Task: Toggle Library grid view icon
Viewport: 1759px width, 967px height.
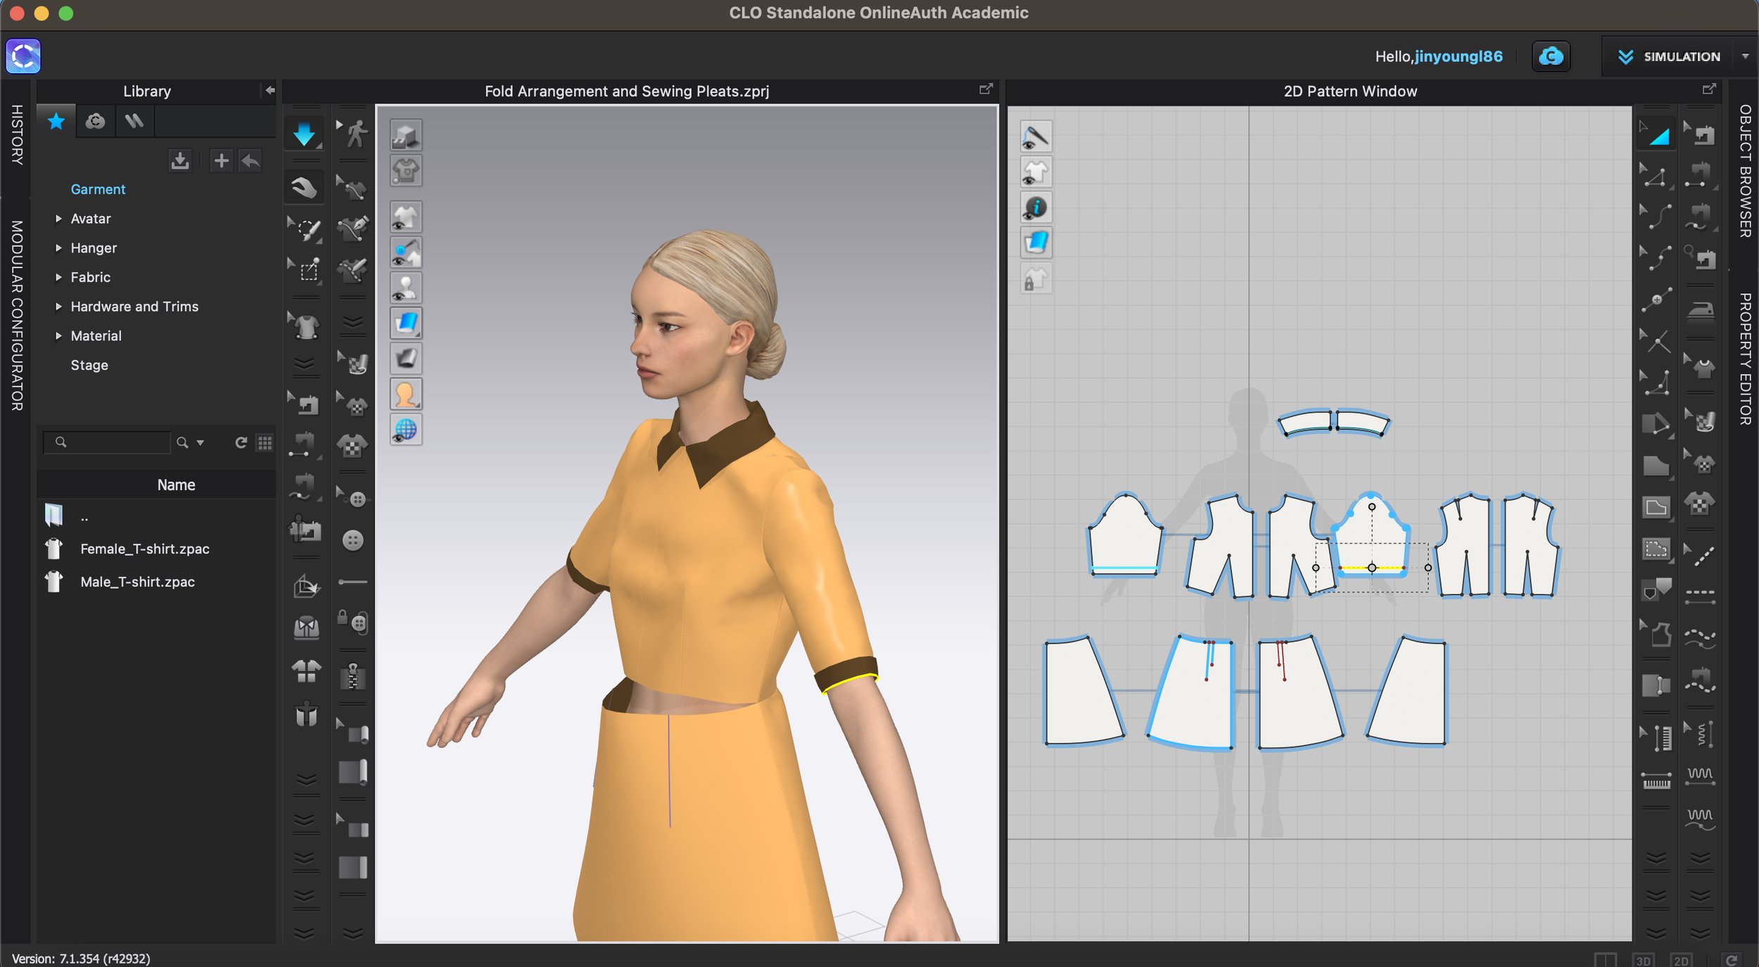Action: 265,442
